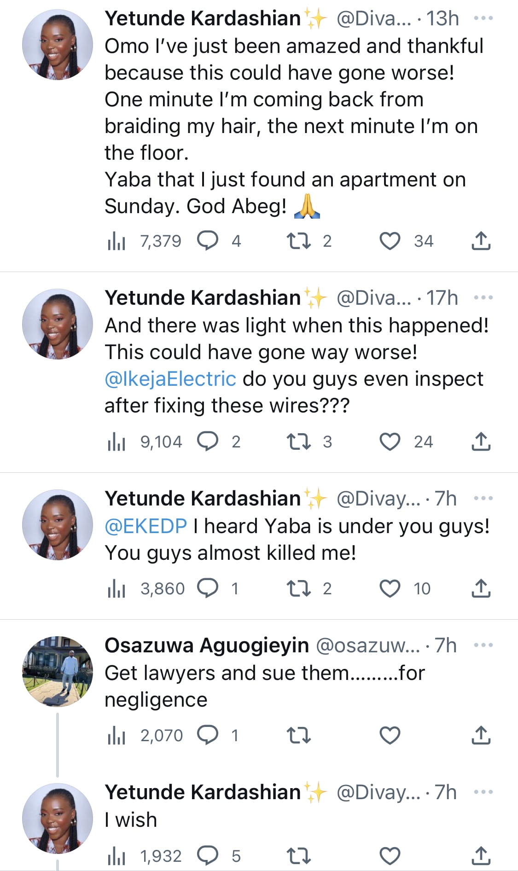Open the Osazuwa Aguogieyin display name
The width and height of the screenshot is (518, 871).
(206, 645)
